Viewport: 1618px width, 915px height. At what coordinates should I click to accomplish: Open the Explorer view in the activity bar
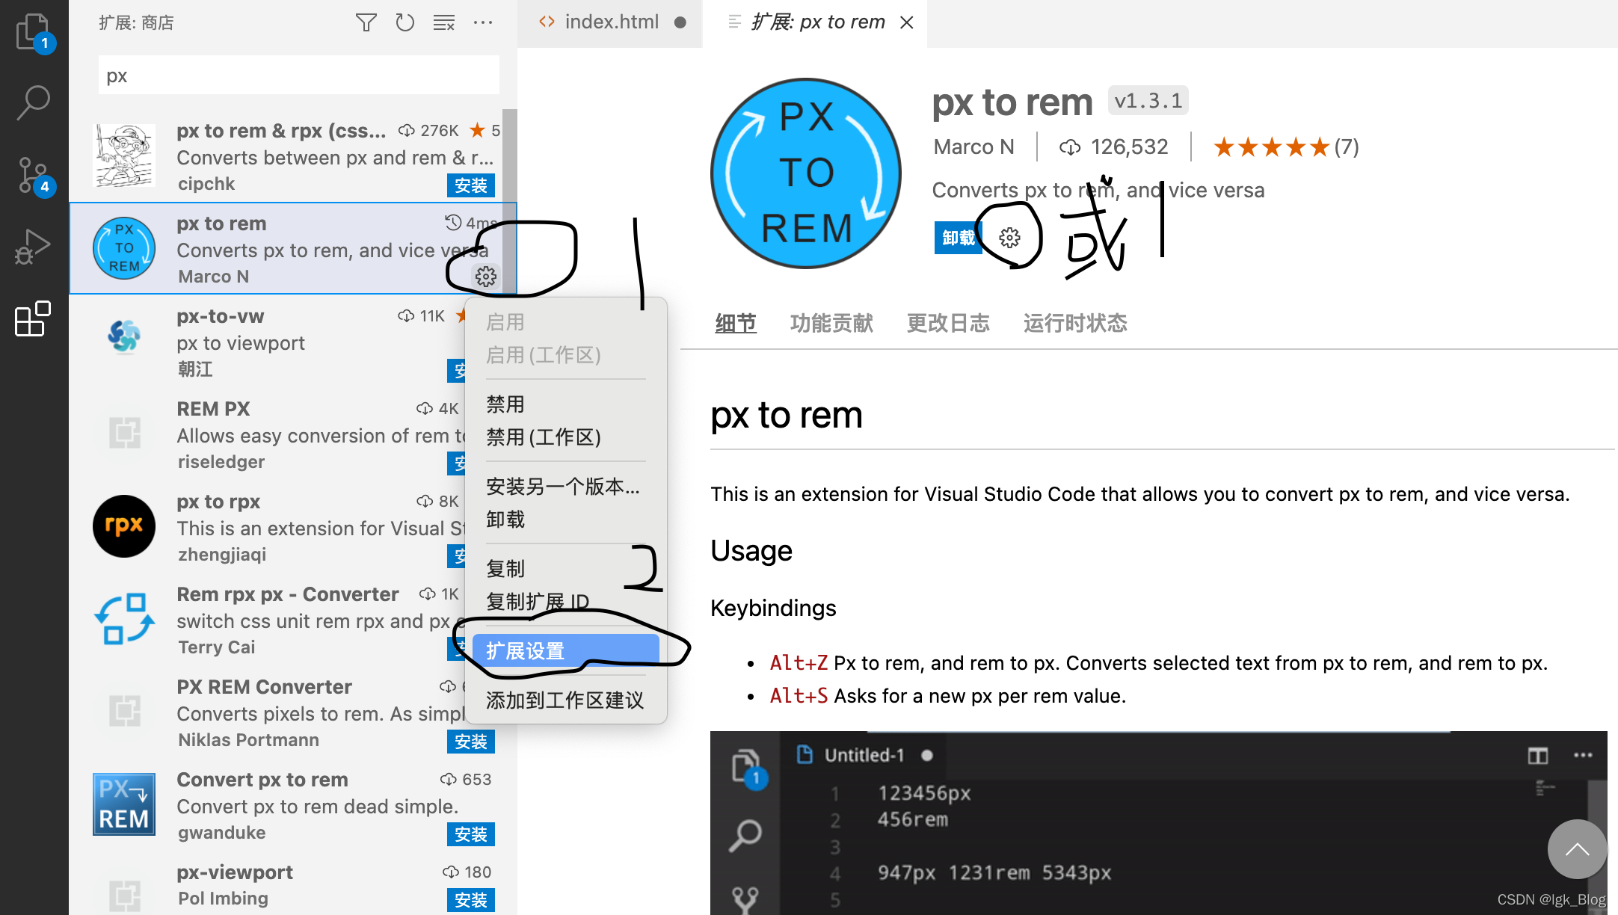pos(34,33)
